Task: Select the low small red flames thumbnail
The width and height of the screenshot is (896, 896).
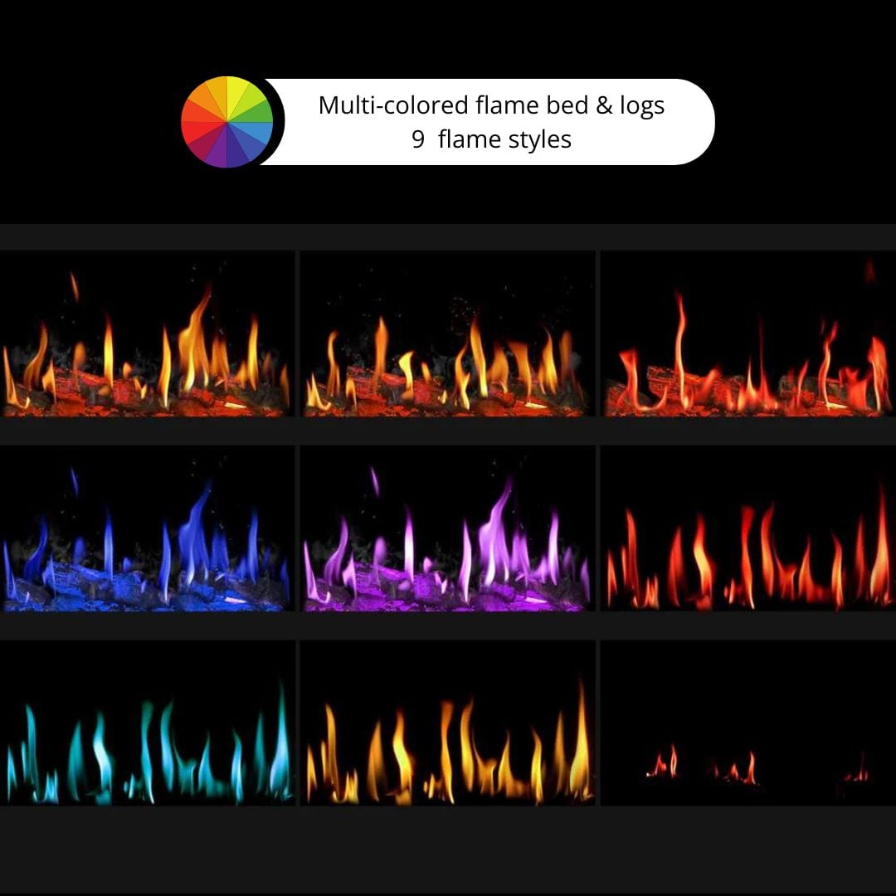Action: point(747,723)
